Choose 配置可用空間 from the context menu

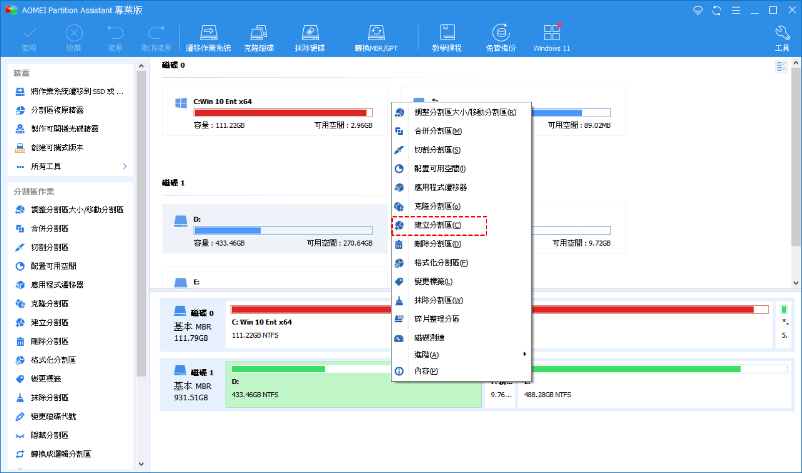pyautogui.click(x=461, y=169)
